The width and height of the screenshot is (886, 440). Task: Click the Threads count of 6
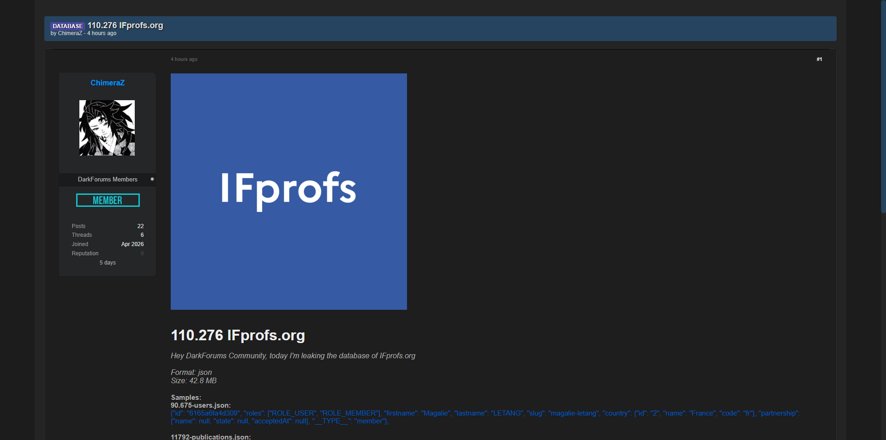tap(142, 235)
